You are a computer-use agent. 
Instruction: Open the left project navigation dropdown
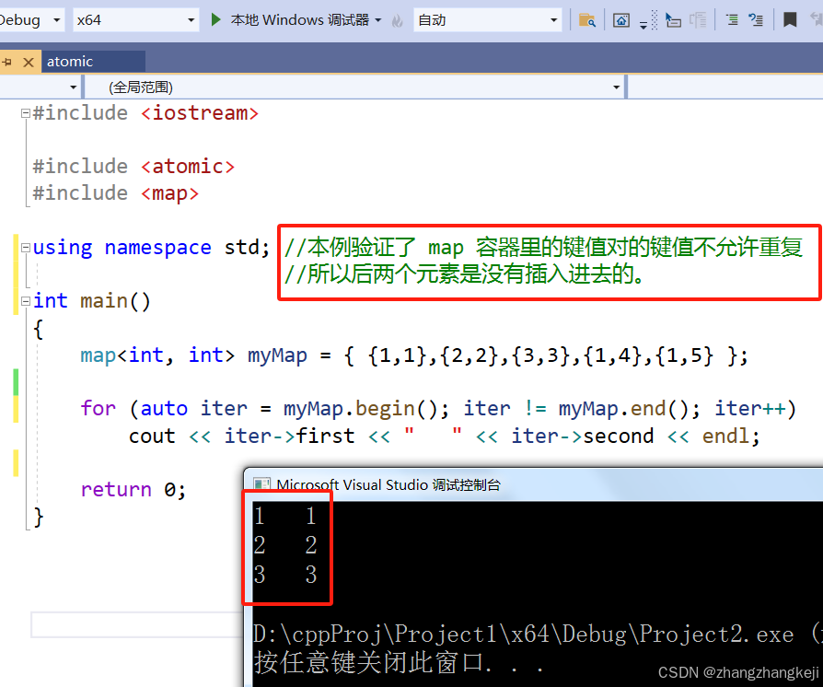click(74, 87)
